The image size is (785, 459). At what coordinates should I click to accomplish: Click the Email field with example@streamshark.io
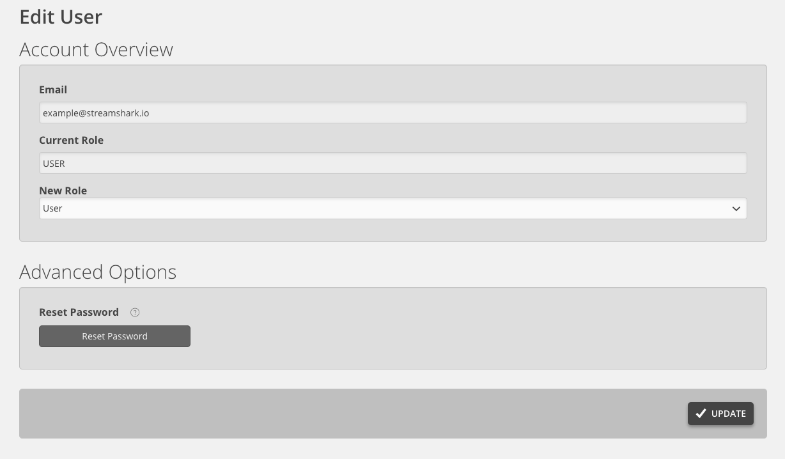[392, 113]
